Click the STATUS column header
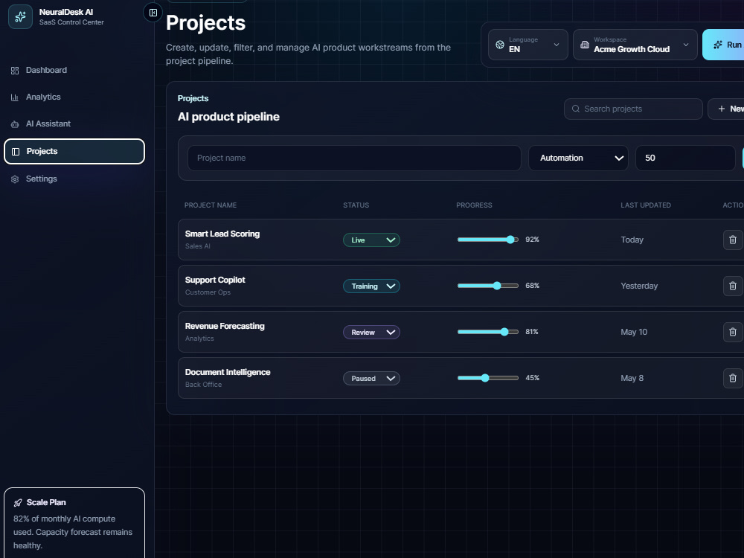 click(356, 205)
